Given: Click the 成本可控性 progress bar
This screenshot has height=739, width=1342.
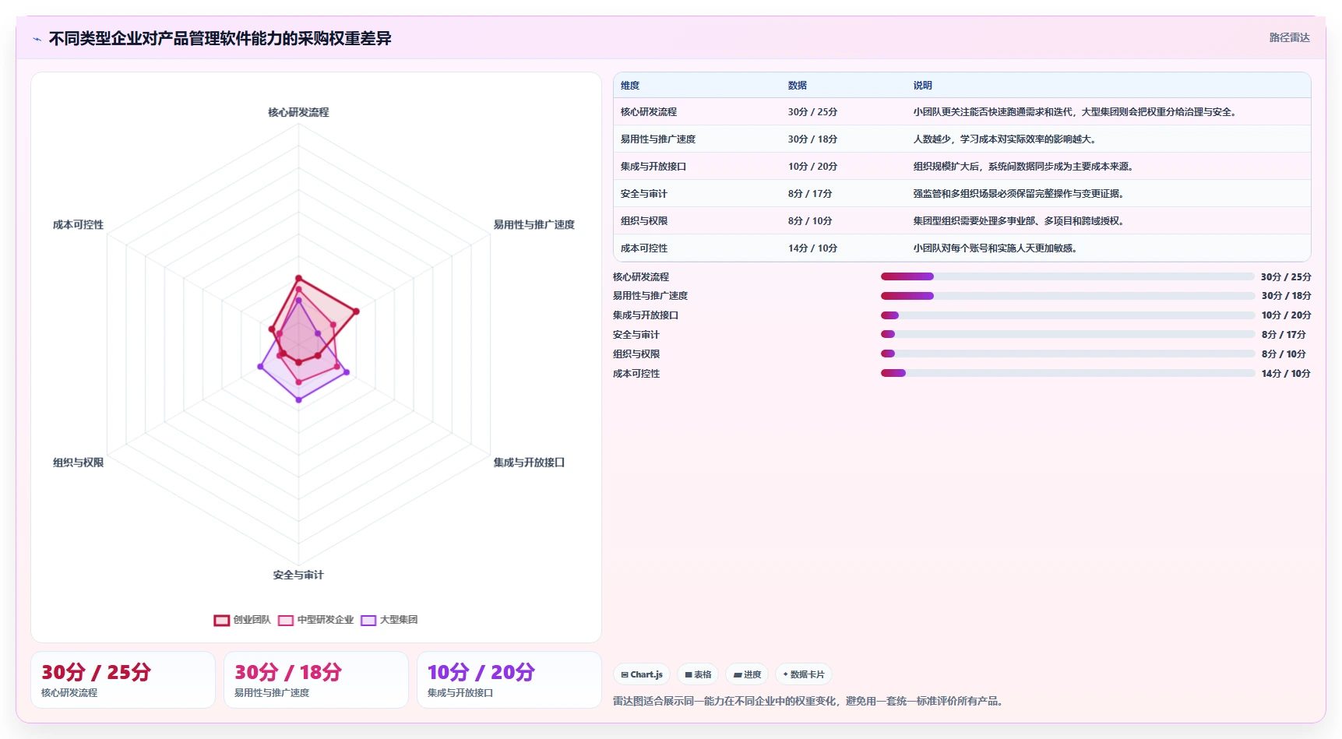Looking at the screenshot, I should click(1068, 373).
